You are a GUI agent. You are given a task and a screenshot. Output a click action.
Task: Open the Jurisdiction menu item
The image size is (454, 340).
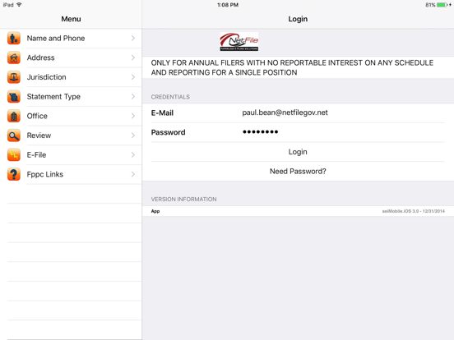coord(71,77)
